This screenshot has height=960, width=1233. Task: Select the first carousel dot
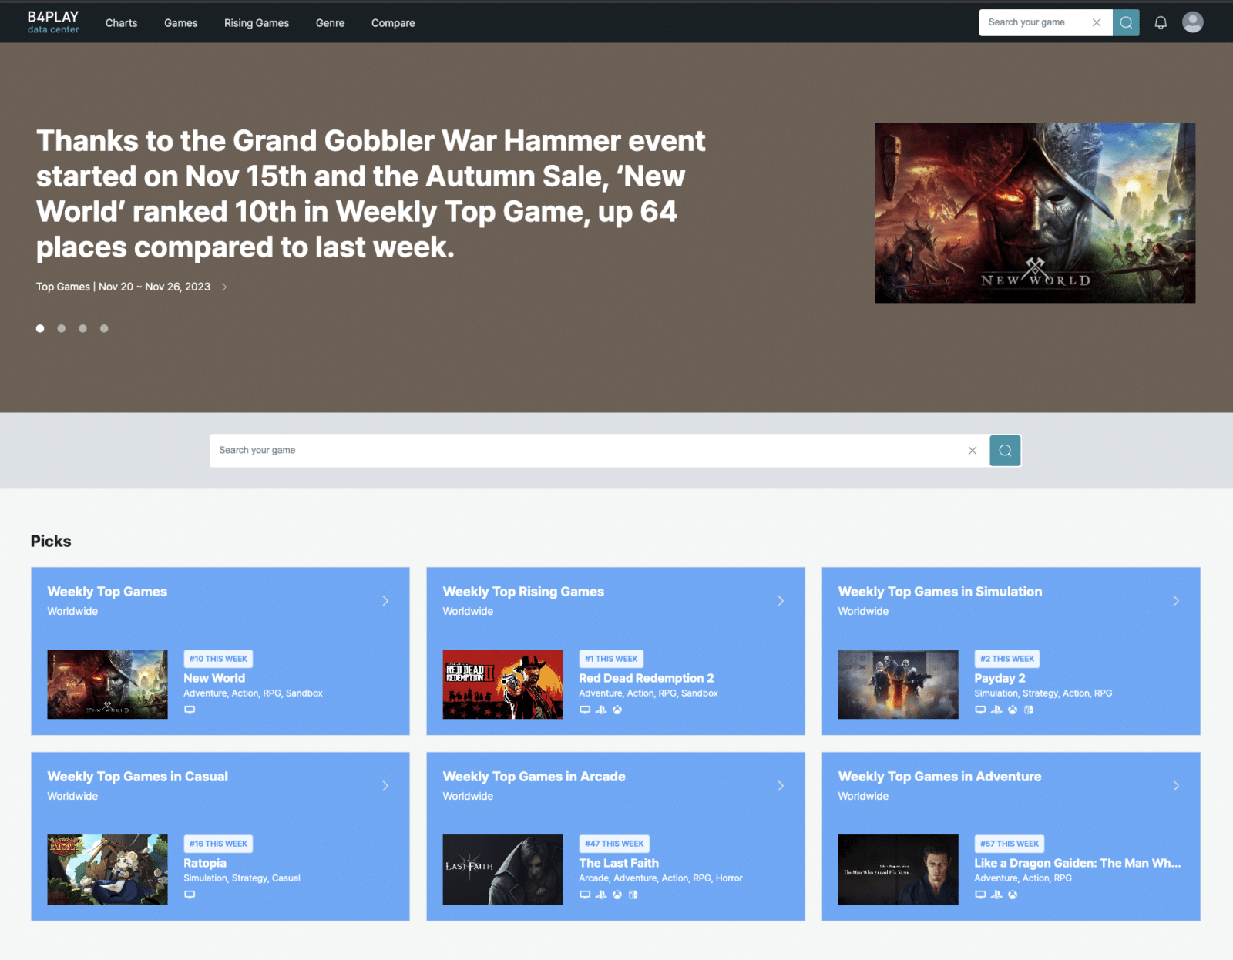40,328
